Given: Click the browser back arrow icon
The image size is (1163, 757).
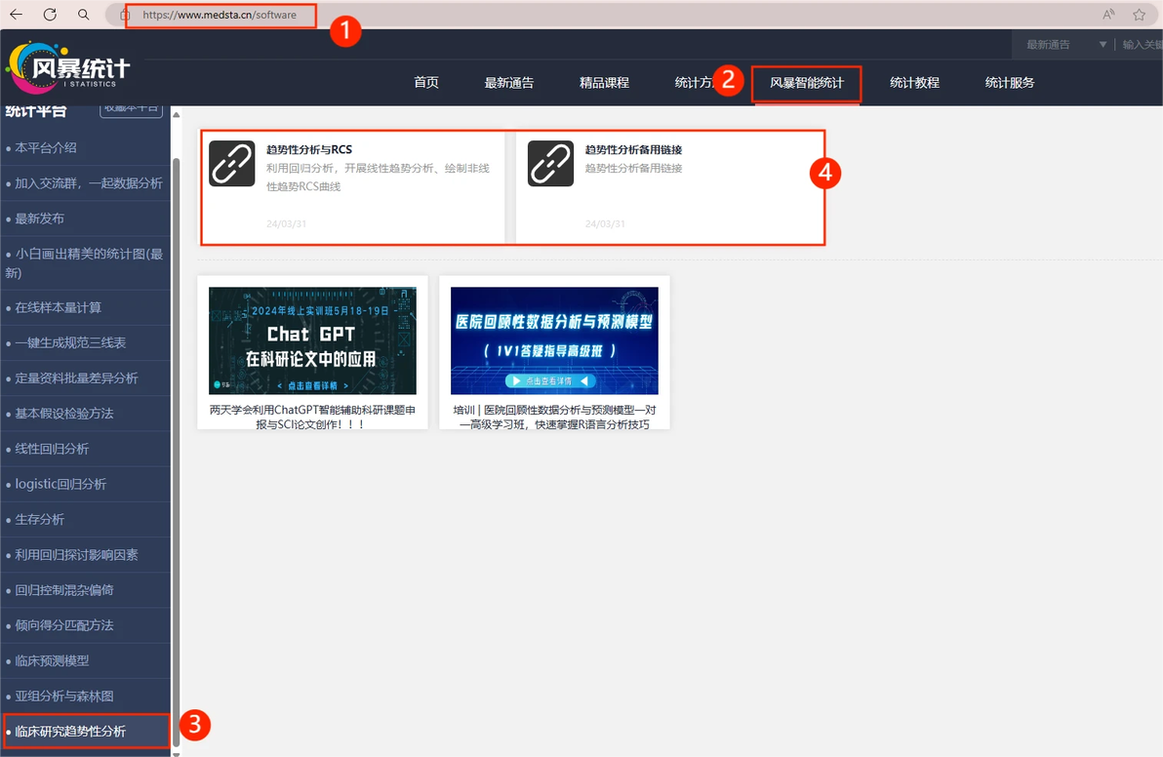Looking at the screenshot, I should [17, 14].
